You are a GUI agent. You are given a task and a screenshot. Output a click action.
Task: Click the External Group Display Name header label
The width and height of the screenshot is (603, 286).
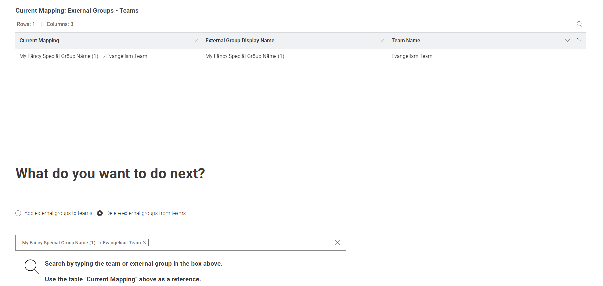pyautogui.click(x=240, y=41)
